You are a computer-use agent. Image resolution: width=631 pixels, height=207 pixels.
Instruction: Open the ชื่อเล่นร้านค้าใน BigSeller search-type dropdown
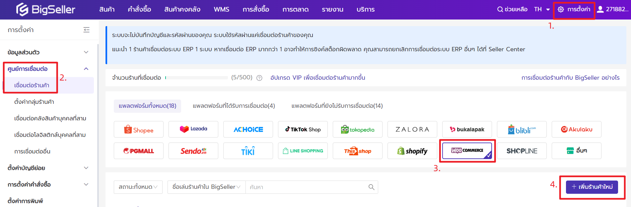pyautogui.click(x=206, y=187)
